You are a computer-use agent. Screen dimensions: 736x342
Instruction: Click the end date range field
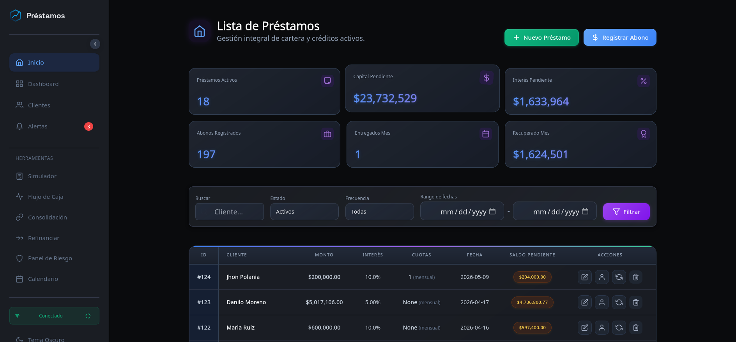click(555, 212)
